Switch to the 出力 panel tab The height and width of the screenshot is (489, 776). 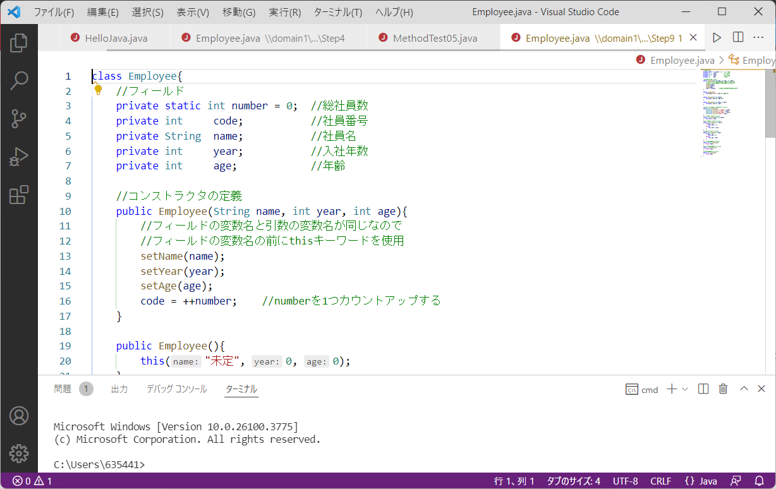tap(119, 389)
